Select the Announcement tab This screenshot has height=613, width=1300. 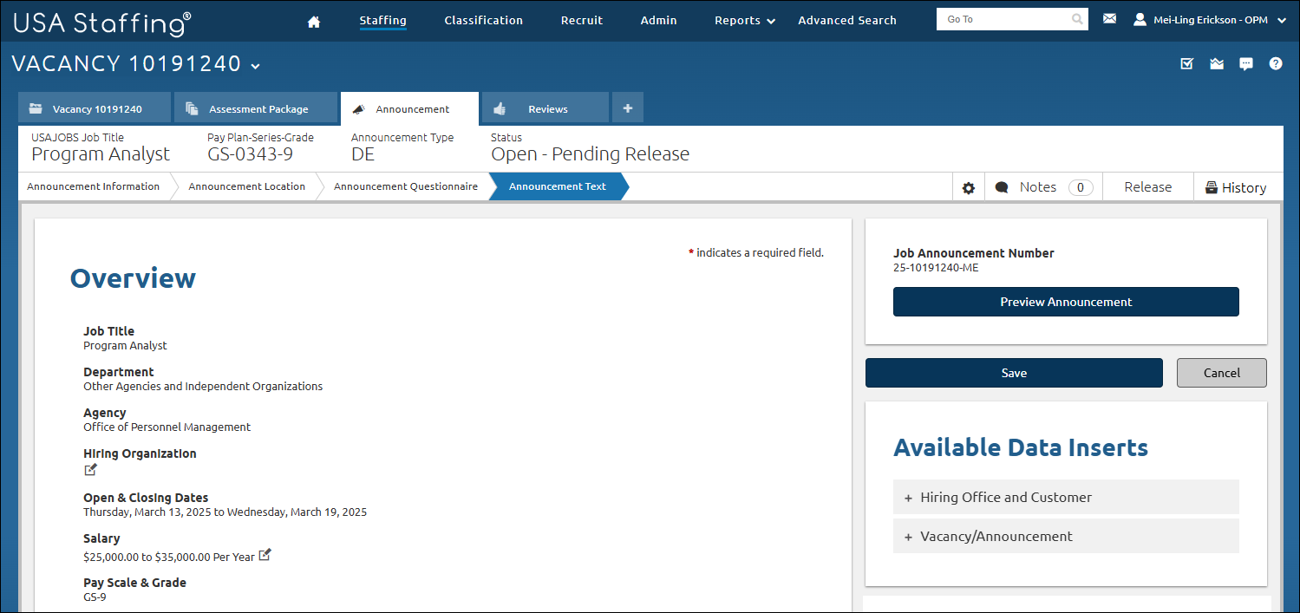(x=409, y=108)
